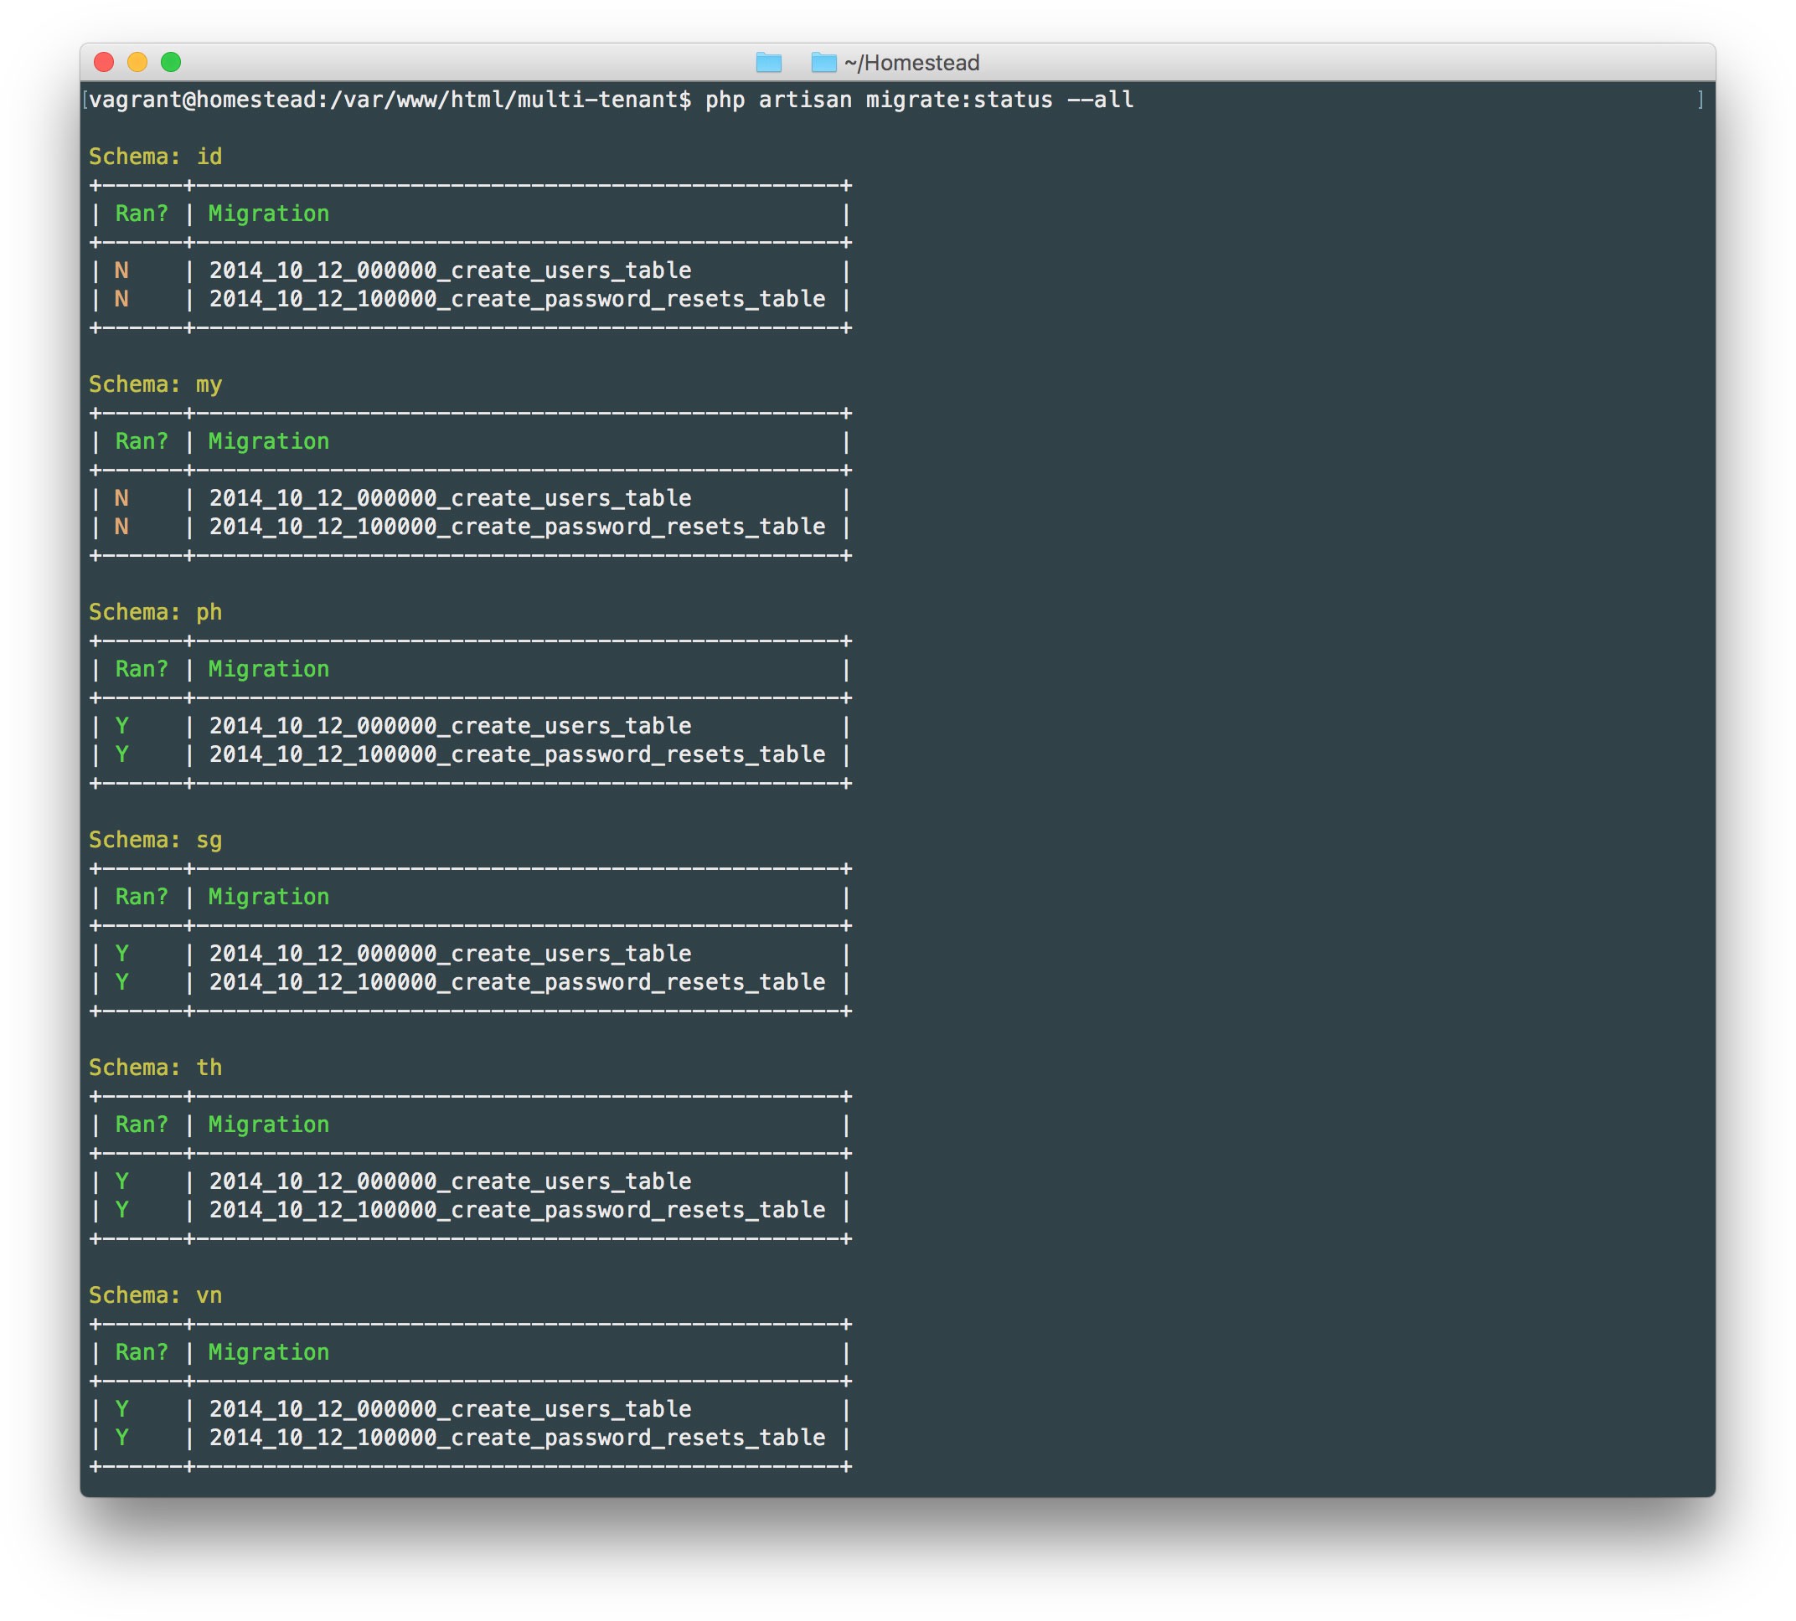Image resolution: width=1796 pixels, height=1621 pixels.
Task: Click create_users_table row under Schema th
Action: pos(450,1182)
